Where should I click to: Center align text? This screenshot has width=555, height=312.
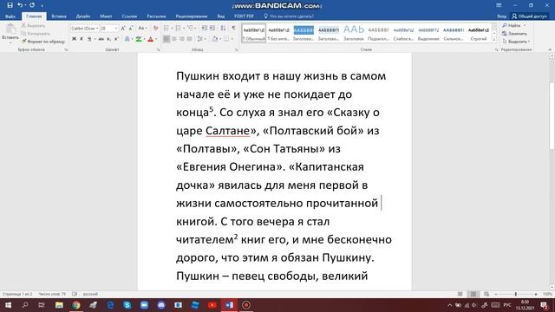(x=174, y=39)
